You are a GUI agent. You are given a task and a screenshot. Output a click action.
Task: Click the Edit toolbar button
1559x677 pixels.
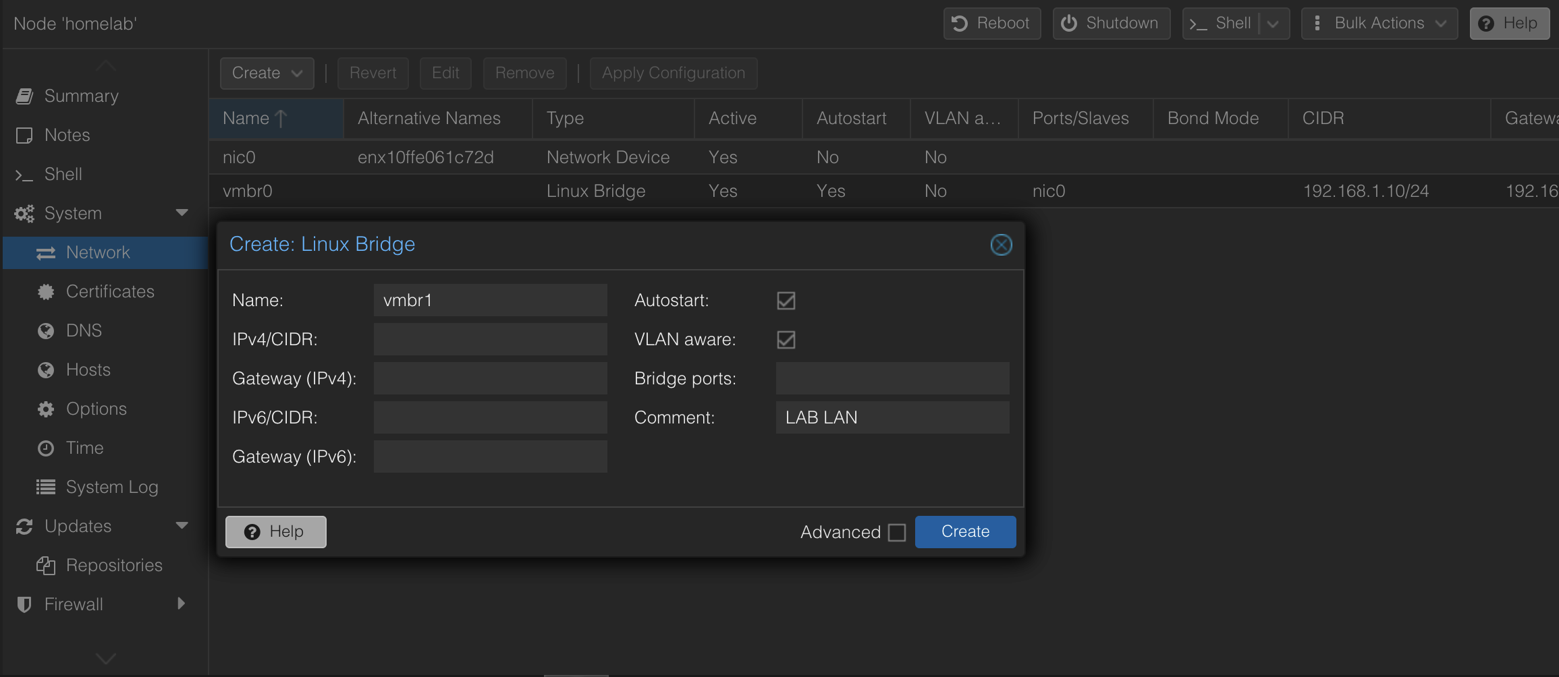[445, 73]
